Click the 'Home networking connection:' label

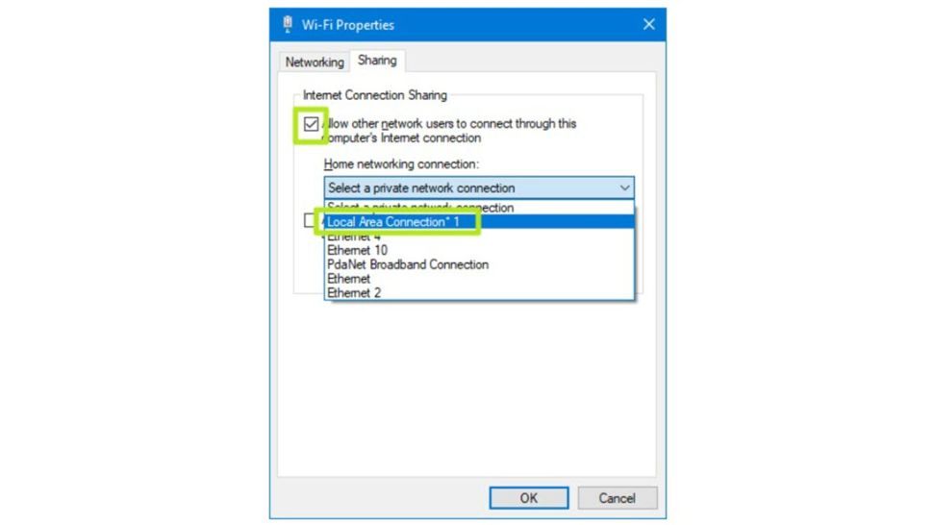401,164
